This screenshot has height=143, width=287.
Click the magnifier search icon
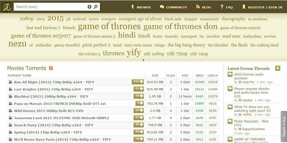pyautogui.click(x=96, y=7)
